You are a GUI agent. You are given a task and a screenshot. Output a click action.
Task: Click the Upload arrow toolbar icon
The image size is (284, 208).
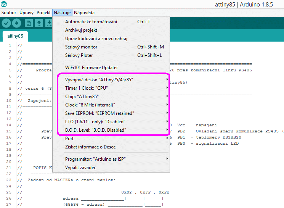click(x=17, y=23)
